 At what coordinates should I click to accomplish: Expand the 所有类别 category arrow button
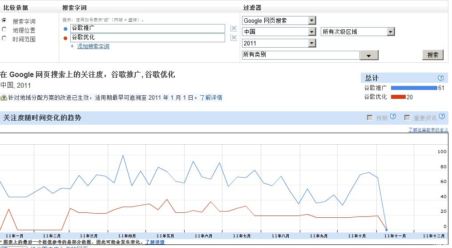coord(369,55)
